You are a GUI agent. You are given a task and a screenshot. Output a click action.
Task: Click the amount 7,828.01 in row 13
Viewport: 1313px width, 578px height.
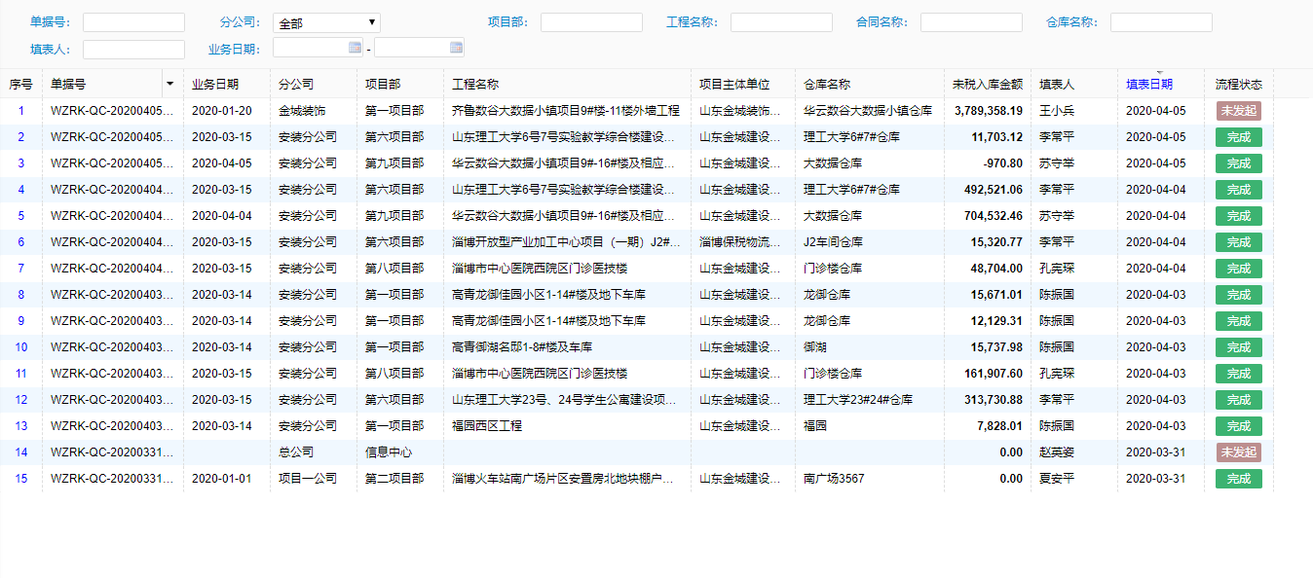point(1000,426)
